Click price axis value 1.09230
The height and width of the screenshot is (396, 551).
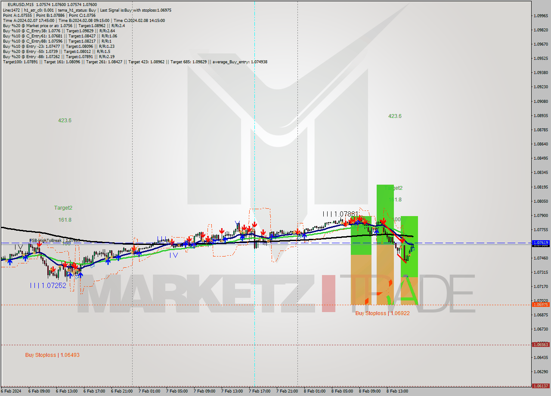click(541, 87)
